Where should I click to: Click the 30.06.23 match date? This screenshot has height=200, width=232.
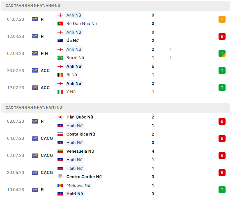click(x=16, y=173)
